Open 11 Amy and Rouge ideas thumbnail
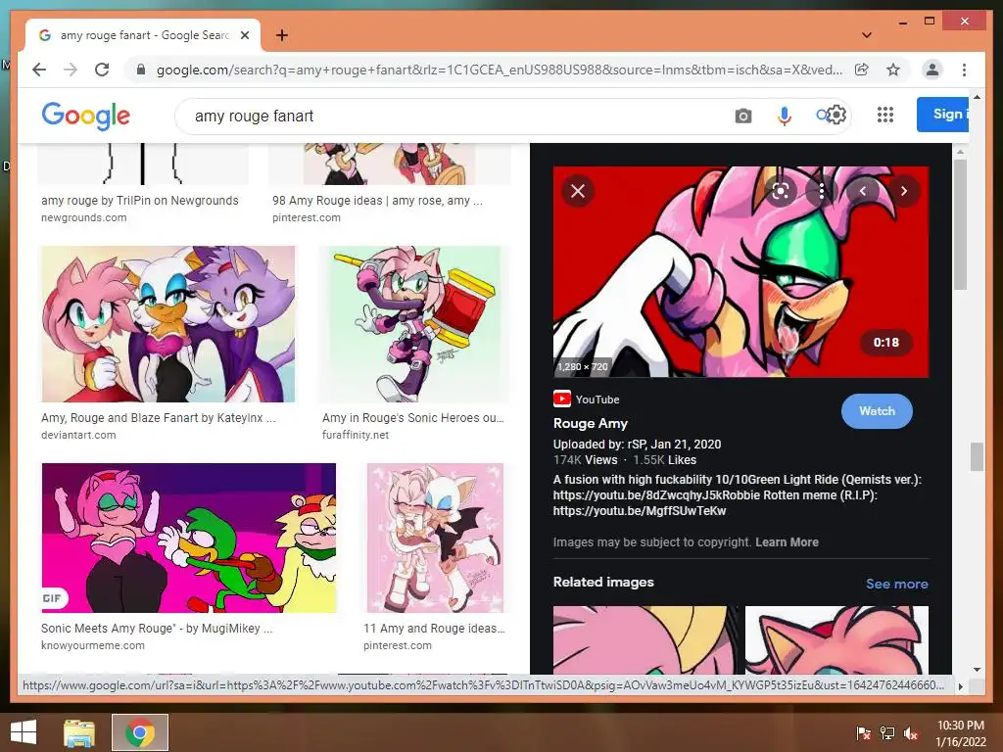The width and height of the screenshot is (1003, 752). tap(435, 538)
